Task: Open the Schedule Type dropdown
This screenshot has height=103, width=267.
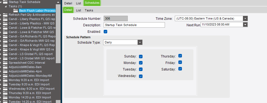Action: (x=140, y=42)
